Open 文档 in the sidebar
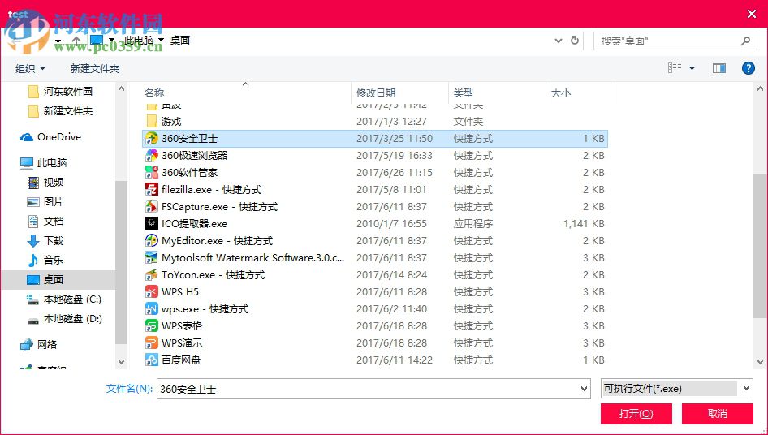The width and height of the screenshot is (768, 435). pos(45,222)
